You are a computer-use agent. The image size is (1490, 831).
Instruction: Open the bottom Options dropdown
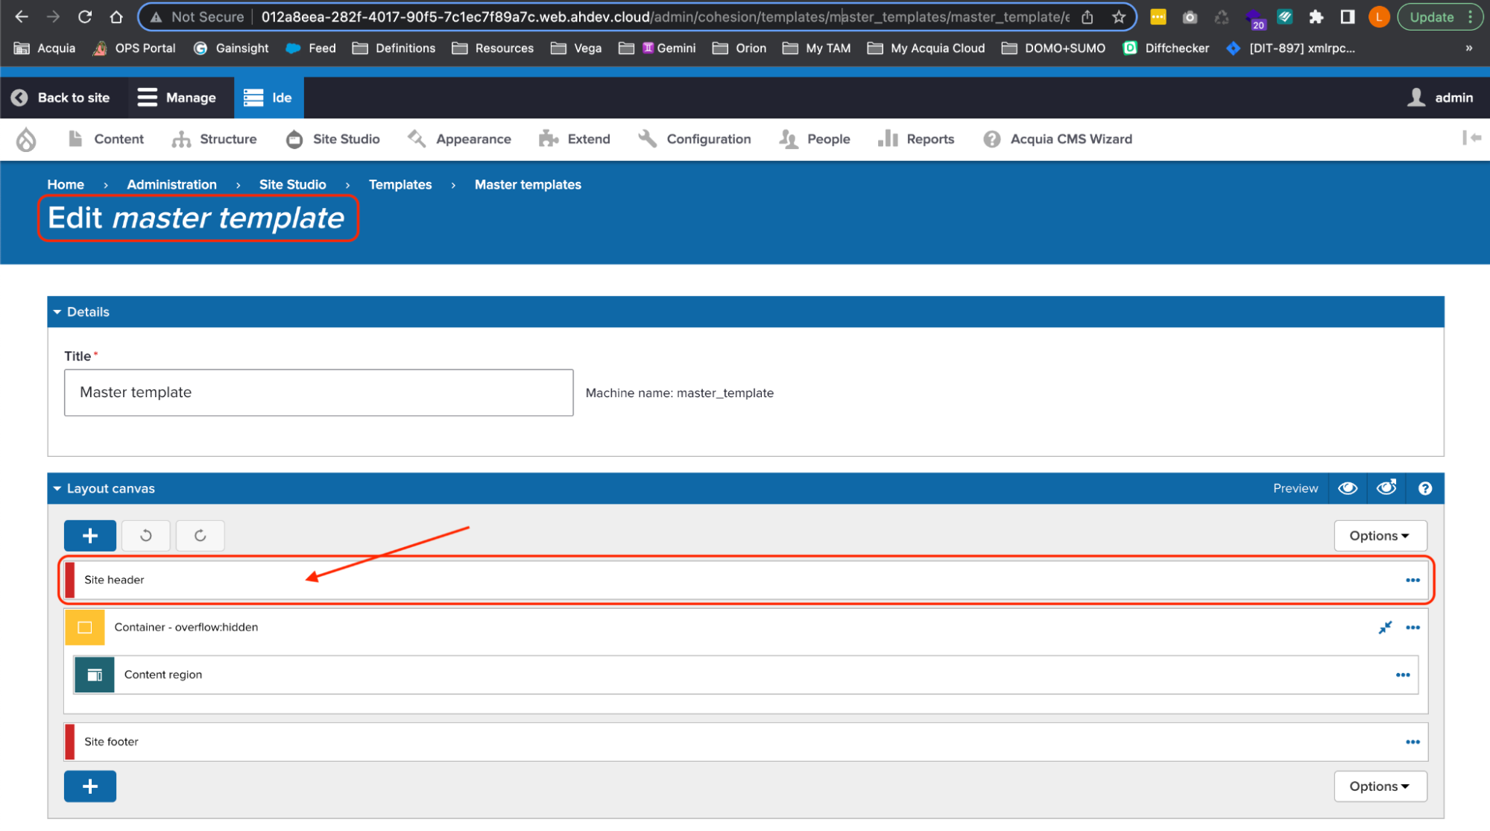[x=1380, y=786]
